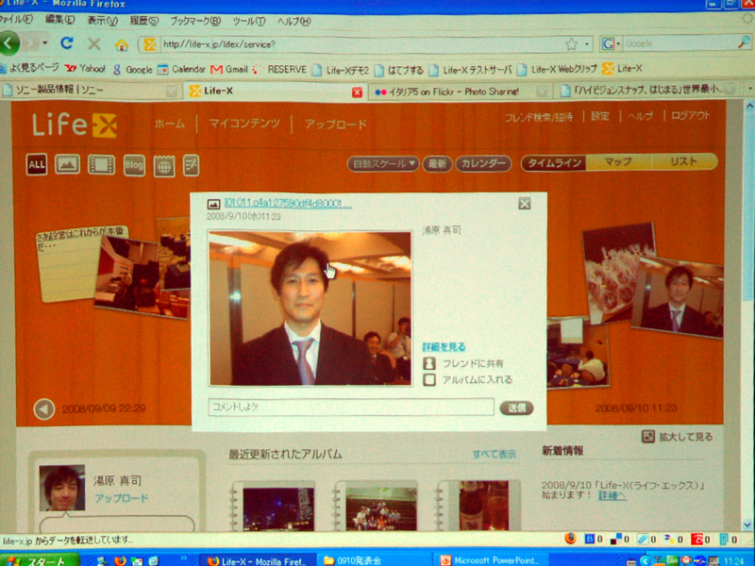This screenshot has width=755, height=566.
Task: Filter timeline by video film icon
Action: click(x=101, y=165)
